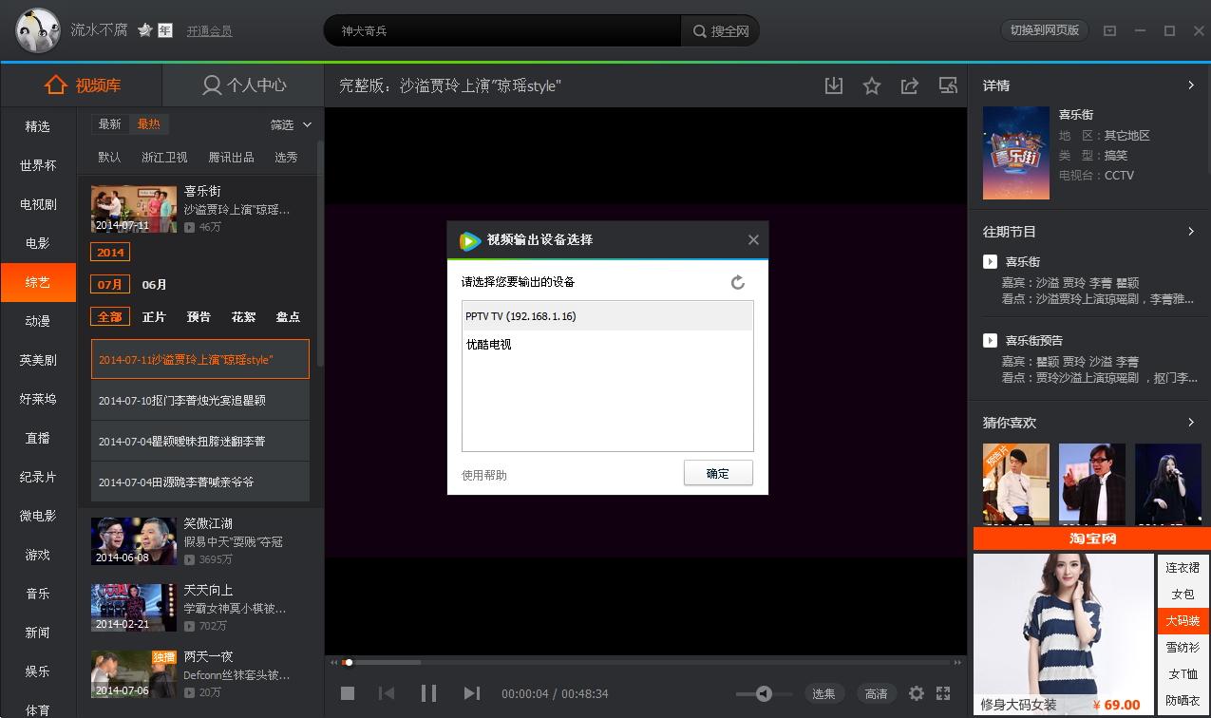Open the 选集 episode selector
1211x718 pixels.
824,694
